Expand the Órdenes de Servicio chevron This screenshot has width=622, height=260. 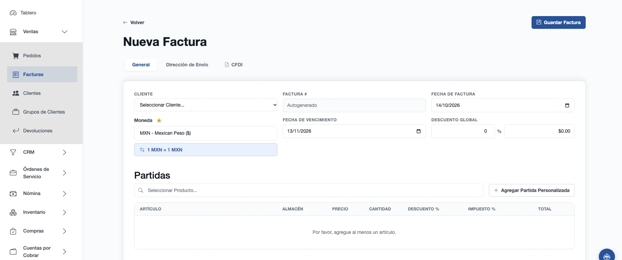65,173
